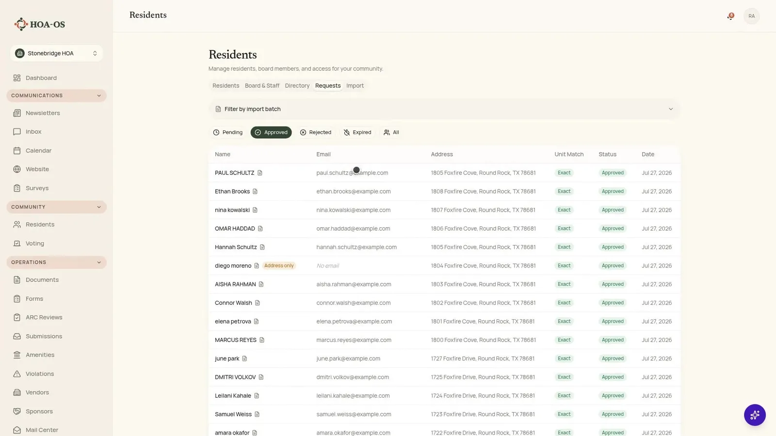776x436 pixels.
Task: Collapse the Communications sidebar section
Action: point(56,95)
